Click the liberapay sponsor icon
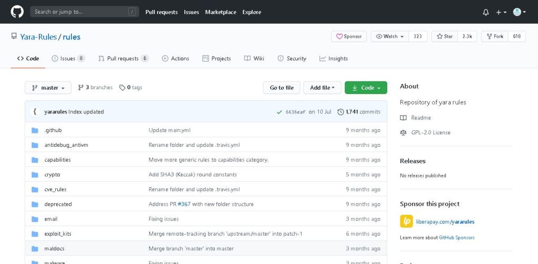Viewport: 538px width, 264px height. point(406,221)
